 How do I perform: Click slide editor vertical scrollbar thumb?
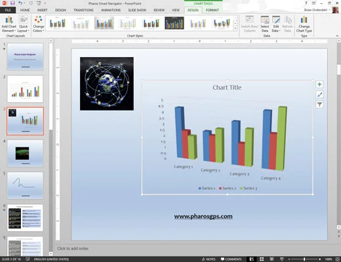[339, 70]
